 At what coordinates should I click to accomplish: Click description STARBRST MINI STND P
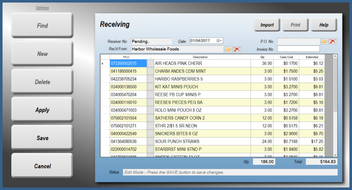click(202, 149)
